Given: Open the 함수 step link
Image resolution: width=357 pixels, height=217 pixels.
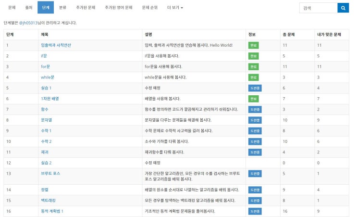Looking at the screenshot, I should [x=45, y=109].
